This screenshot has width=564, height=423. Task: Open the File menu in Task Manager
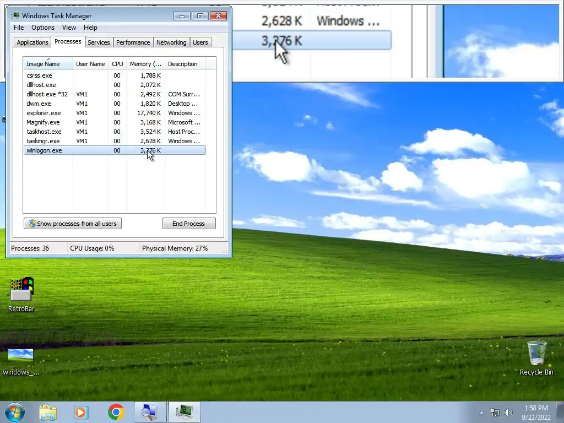[19, 28]
